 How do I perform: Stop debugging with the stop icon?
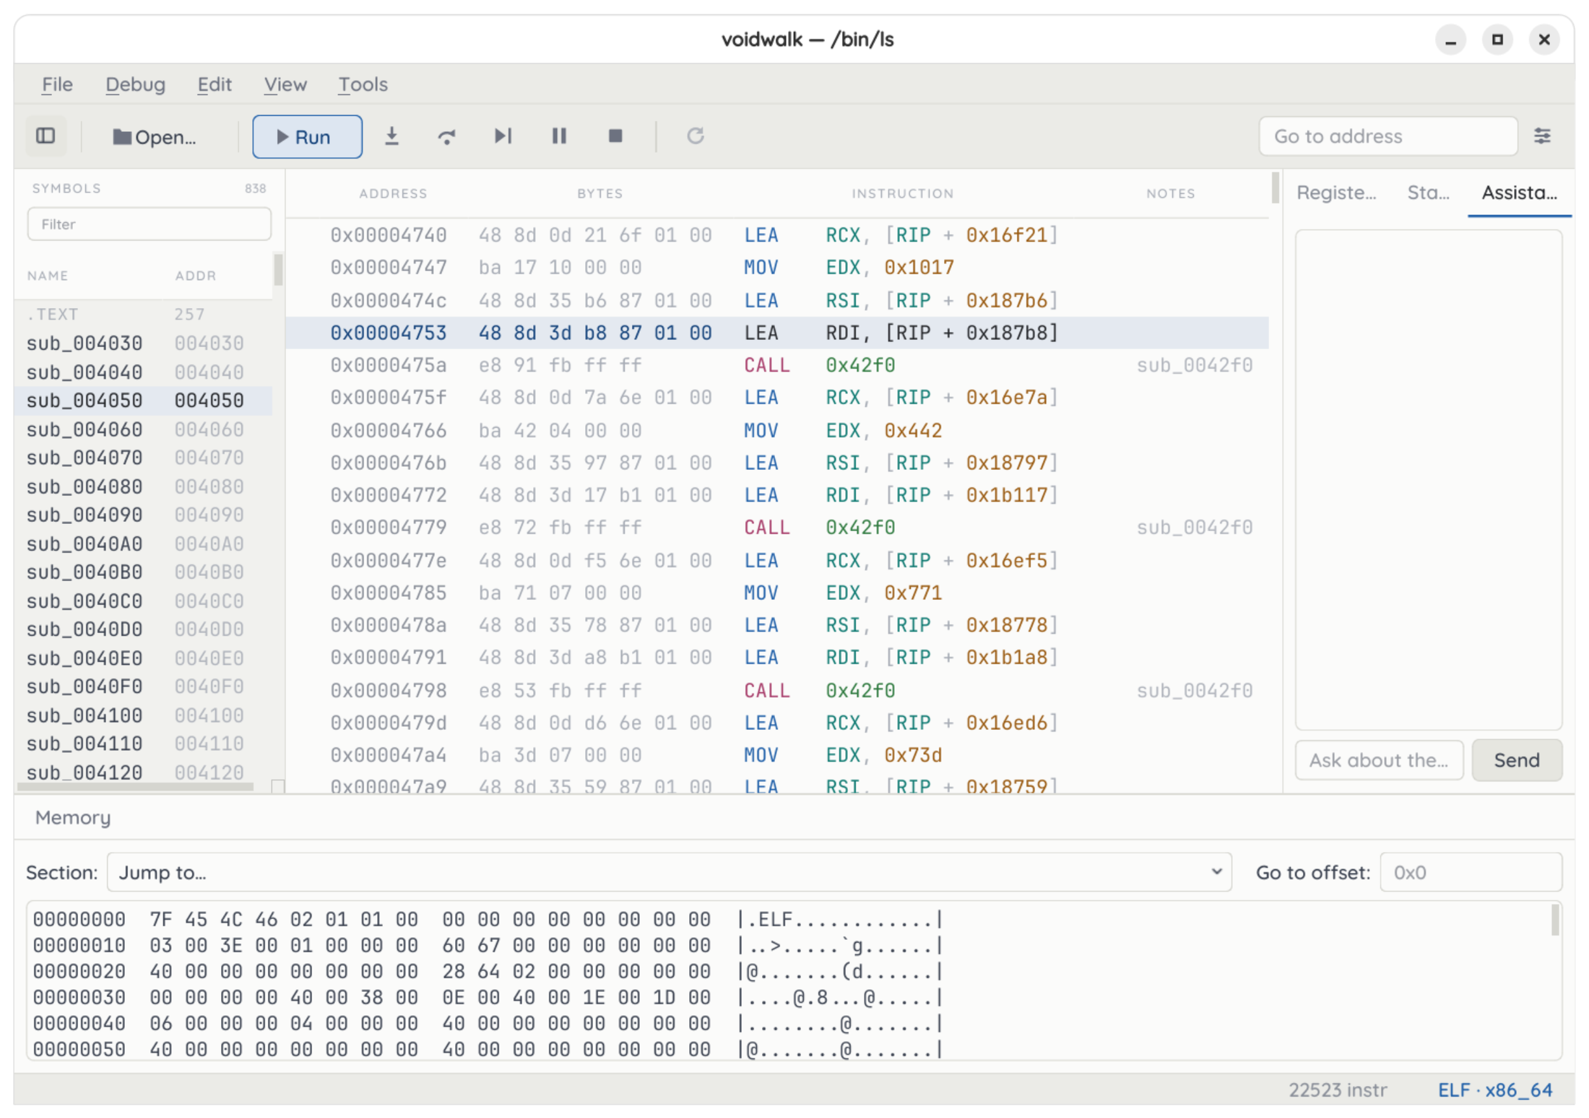pyautogui.click(x=615, y=136)
